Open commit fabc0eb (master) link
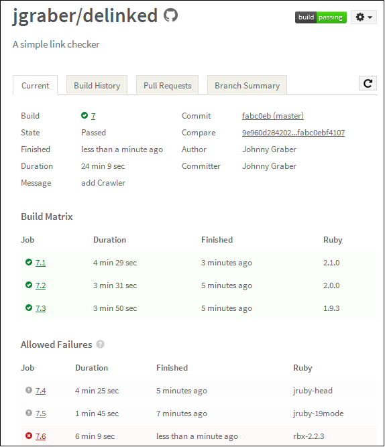 273,116
